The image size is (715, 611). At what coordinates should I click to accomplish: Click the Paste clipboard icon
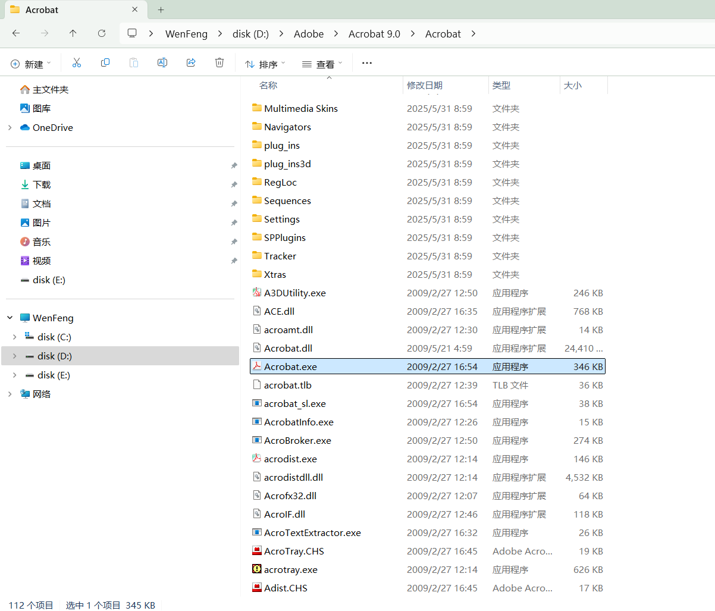[134, 63]
